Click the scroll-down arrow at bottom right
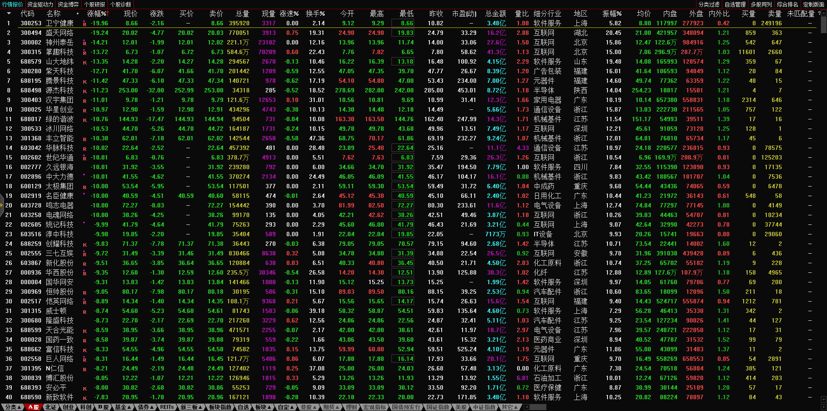Screen dimensions: 827x411 (823, 399)
